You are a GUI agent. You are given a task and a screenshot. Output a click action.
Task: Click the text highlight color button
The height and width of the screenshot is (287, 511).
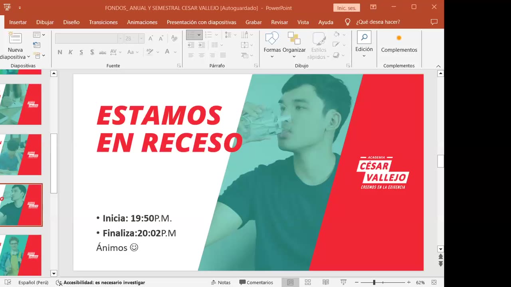pos(150,52)
